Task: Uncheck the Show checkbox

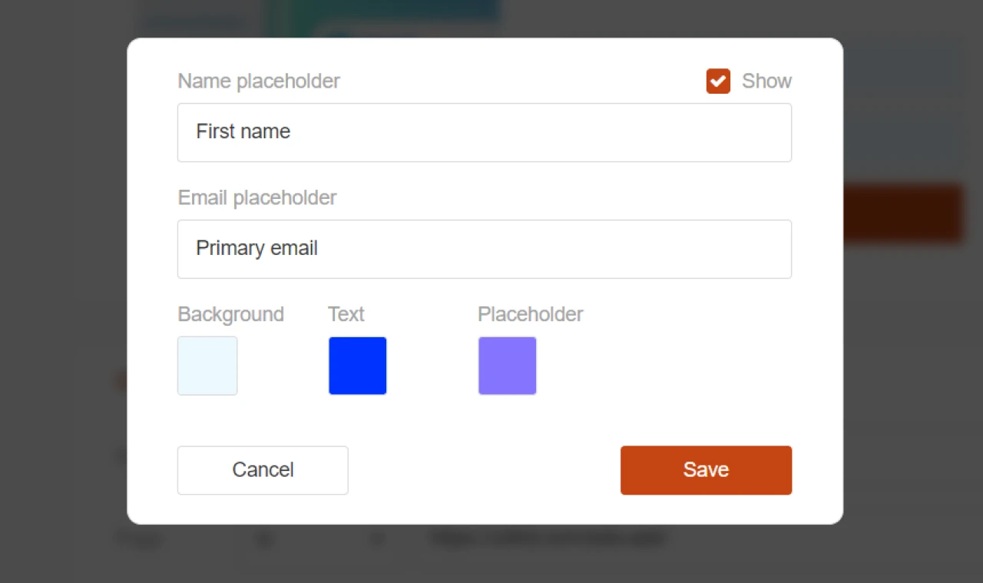Action: coord(718,81)
